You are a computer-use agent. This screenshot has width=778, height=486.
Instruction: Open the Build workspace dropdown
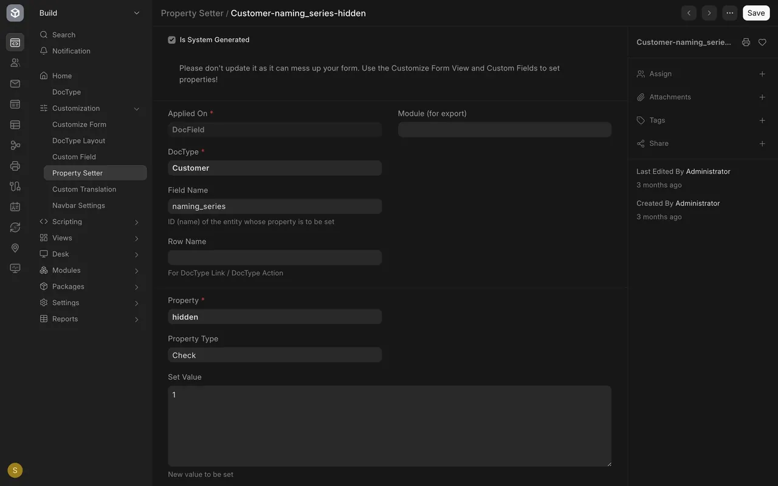point(90,13)
